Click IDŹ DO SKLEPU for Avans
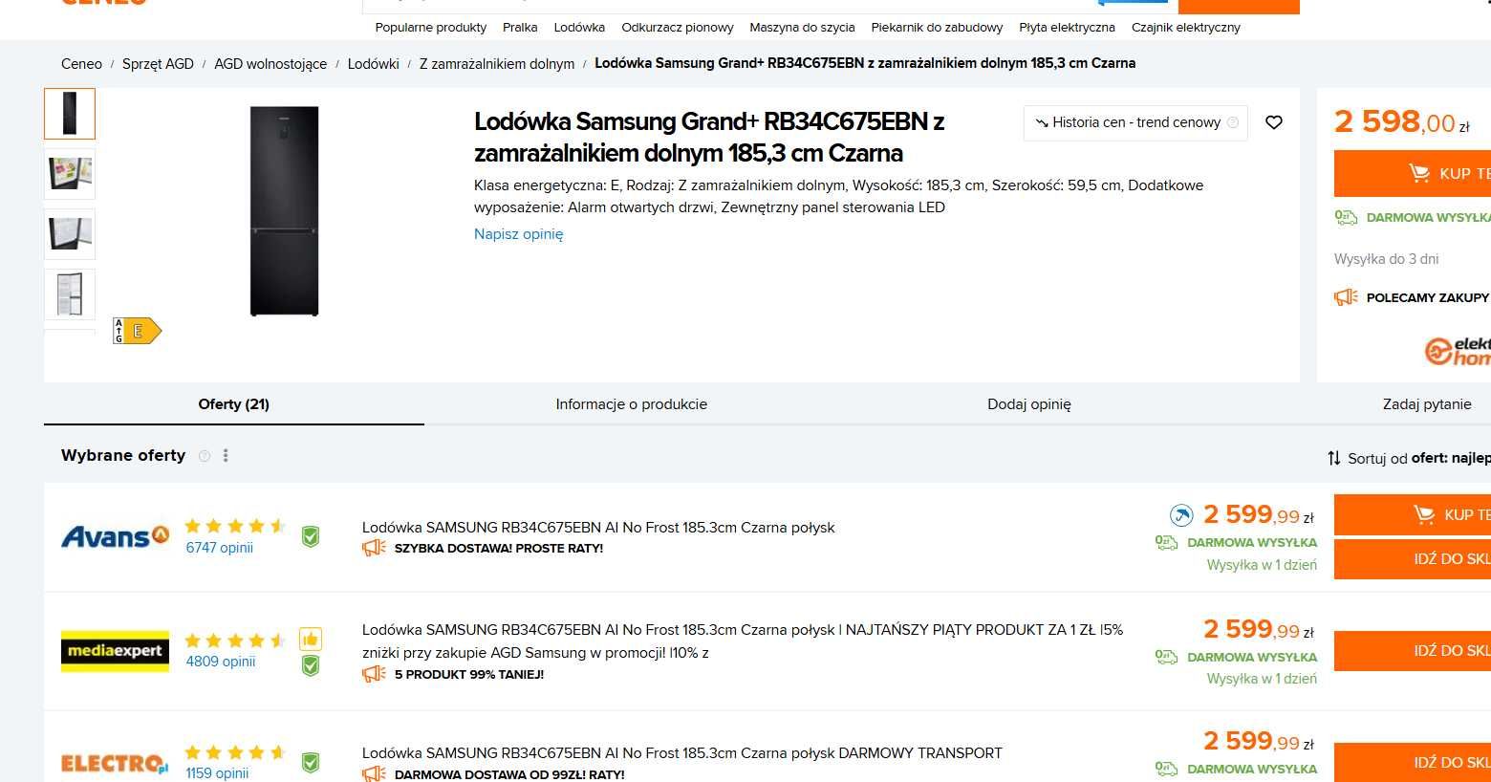 coord(1413,559)
